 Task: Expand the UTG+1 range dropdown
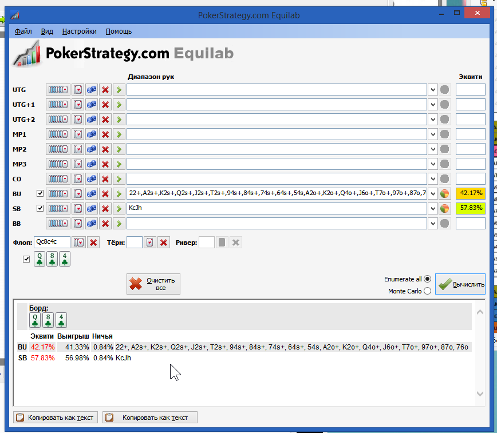coord(433,105)
